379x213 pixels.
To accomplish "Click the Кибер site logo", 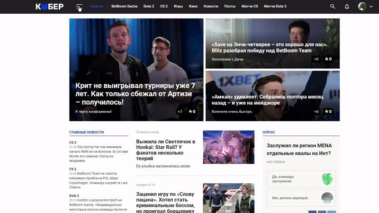I will tap(50, 7).
